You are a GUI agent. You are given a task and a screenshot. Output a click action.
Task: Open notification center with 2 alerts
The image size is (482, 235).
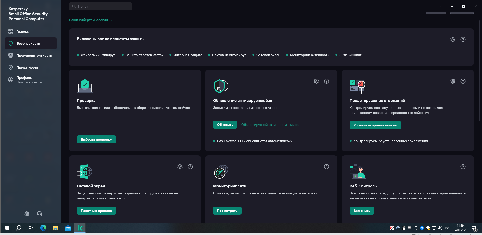click(x=474, y=228)
